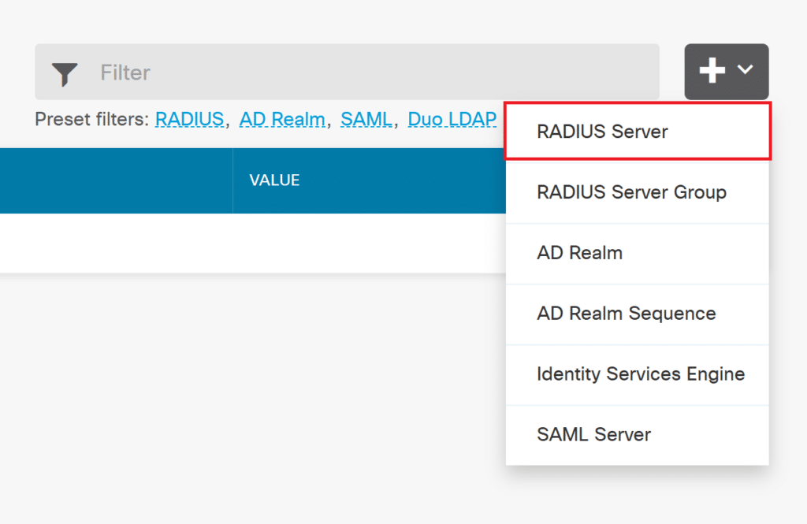Image resolution: width=807 pixels, height=524 pixels.
Task: Click the VALUE column header
Action: [273, 180]
